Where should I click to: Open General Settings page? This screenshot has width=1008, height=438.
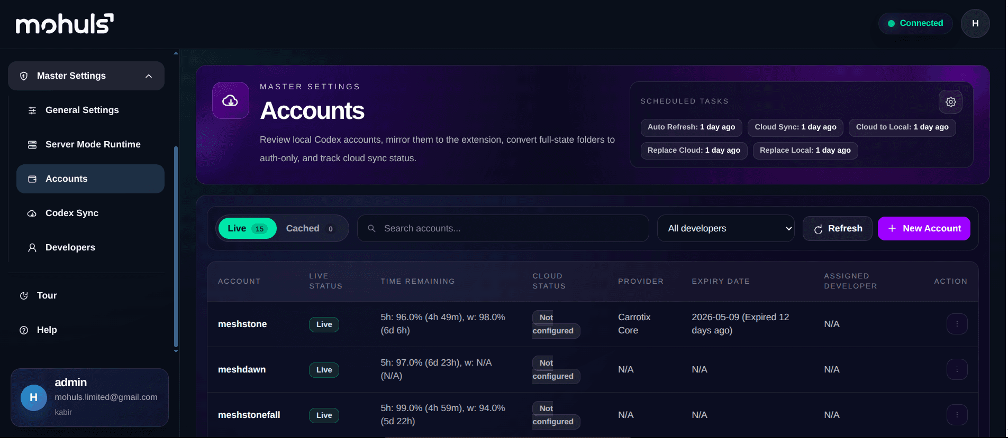(90, 110)
